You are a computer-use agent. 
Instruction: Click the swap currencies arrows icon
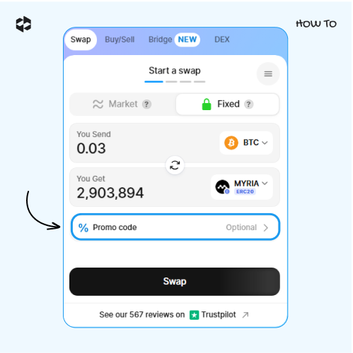175,165
